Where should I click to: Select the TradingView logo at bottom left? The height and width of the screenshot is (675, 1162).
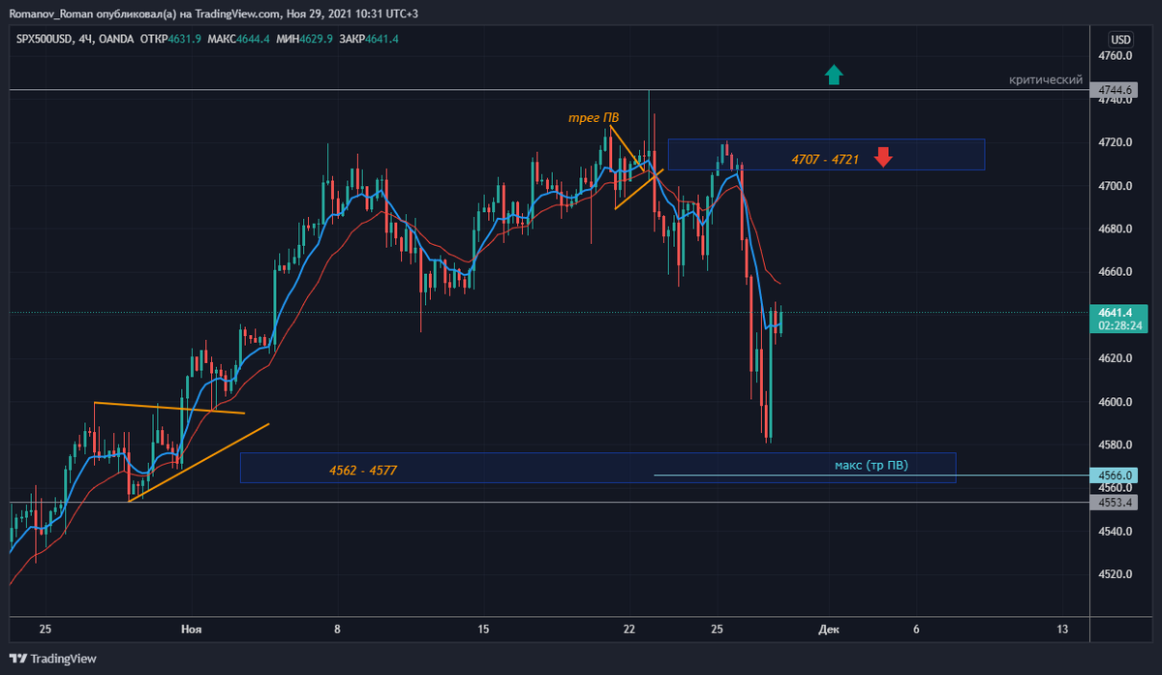click(52, 659)
